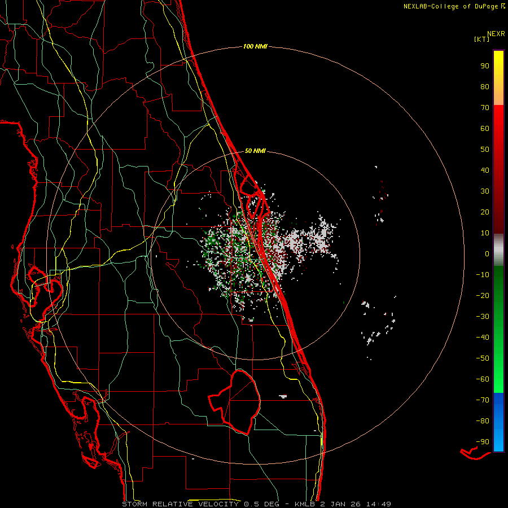The height and width of the screenshot is (508, 508).
Task: Select the -50 knot scale label
Action: point(483,358)
